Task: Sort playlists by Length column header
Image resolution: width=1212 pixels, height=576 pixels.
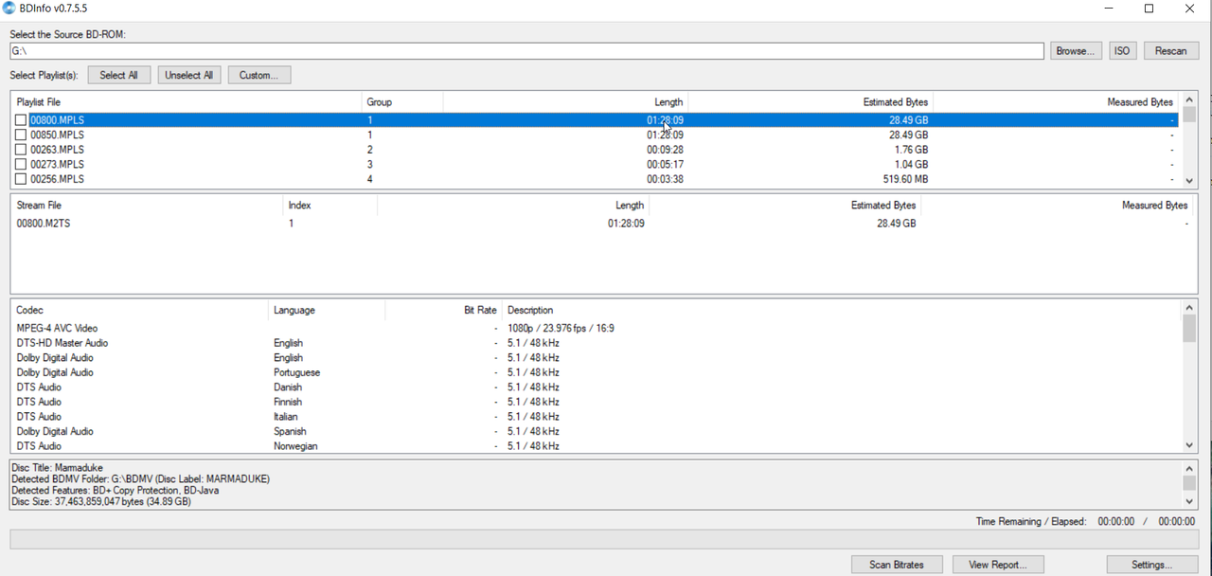Action: tap(565, 102)
